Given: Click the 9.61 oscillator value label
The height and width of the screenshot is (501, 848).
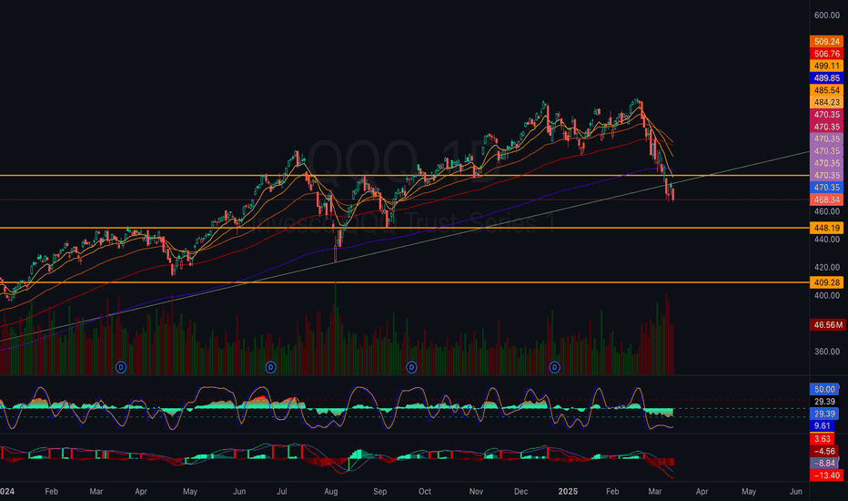Looking at the screenshot, I should (823, 425).
